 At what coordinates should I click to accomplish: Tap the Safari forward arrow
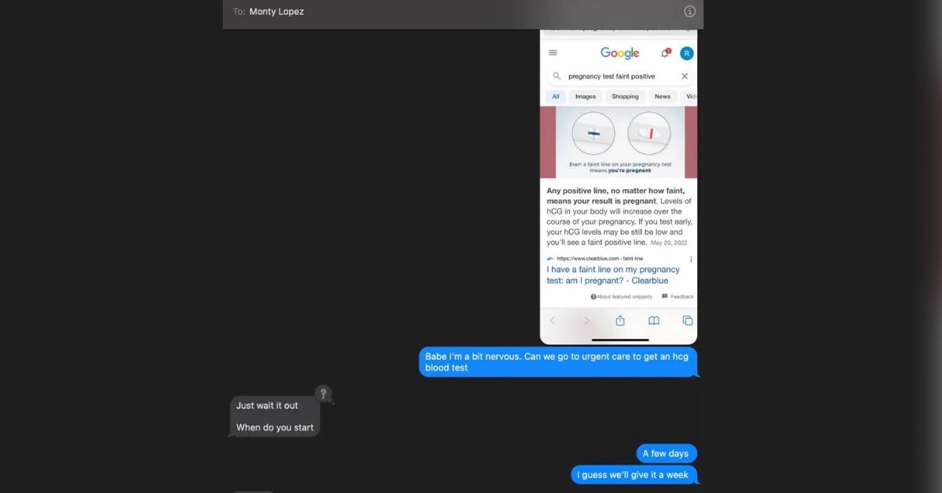tap(586, 320)
